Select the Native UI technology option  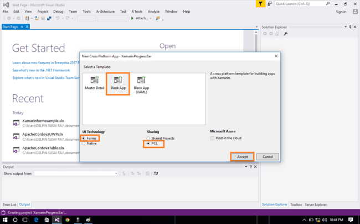point(90,143)
